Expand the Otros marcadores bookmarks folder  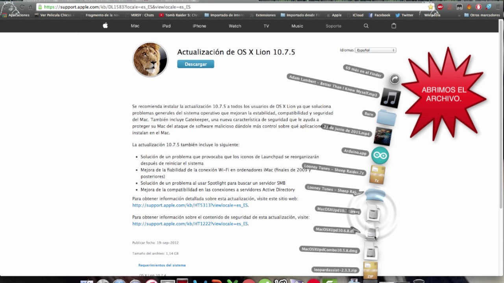[482, 15]
